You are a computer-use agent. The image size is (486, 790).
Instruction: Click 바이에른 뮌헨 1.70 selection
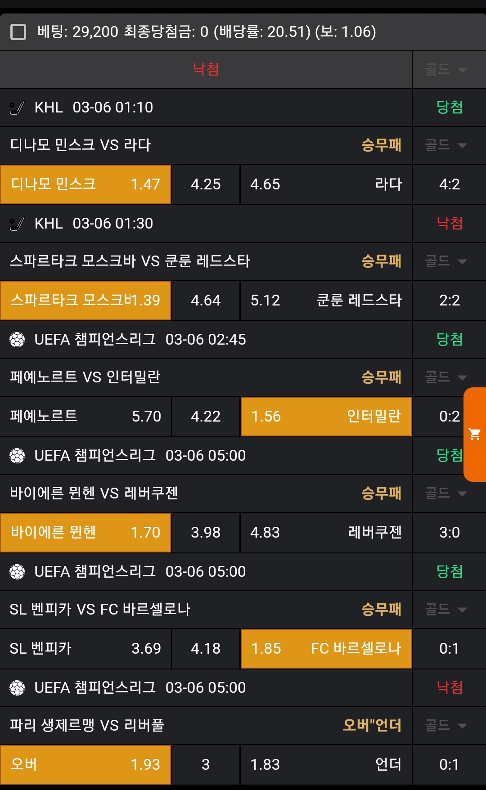85,533
